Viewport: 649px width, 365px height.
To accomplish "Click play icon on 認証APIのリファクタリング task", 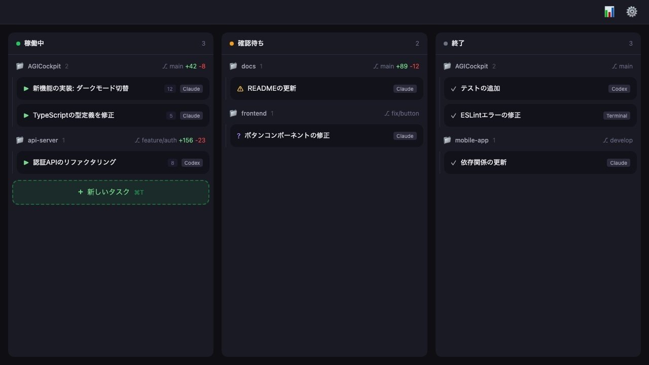I will 26,163.
